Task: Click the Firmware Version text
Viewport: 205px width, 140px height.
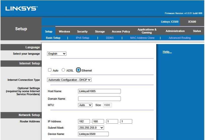Action: pos(183,13)
